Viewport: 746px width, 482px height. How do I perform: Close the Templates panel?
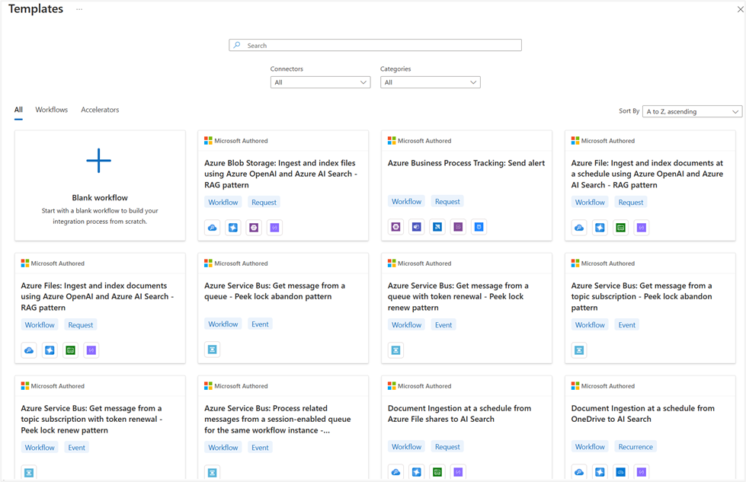(741, 9)
